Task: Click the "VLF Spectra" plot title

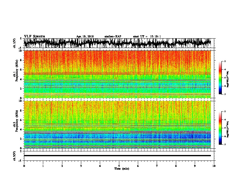Action: click(x=34, y=36)
